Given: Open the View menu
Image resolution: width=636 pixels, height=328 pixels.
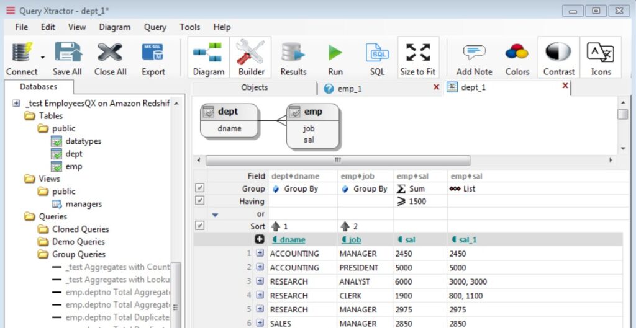Looking at the screenshot, I should 77,27.
